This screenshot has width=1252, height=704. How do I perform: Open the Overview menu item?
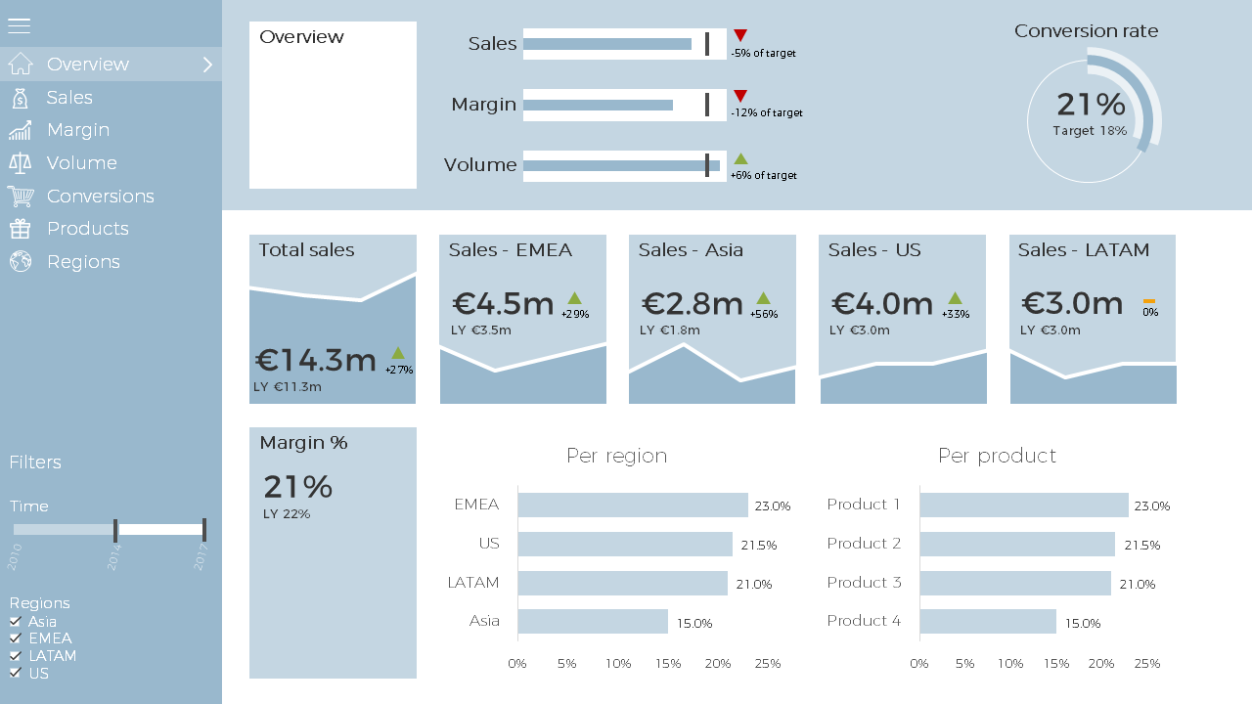(111, 65)
